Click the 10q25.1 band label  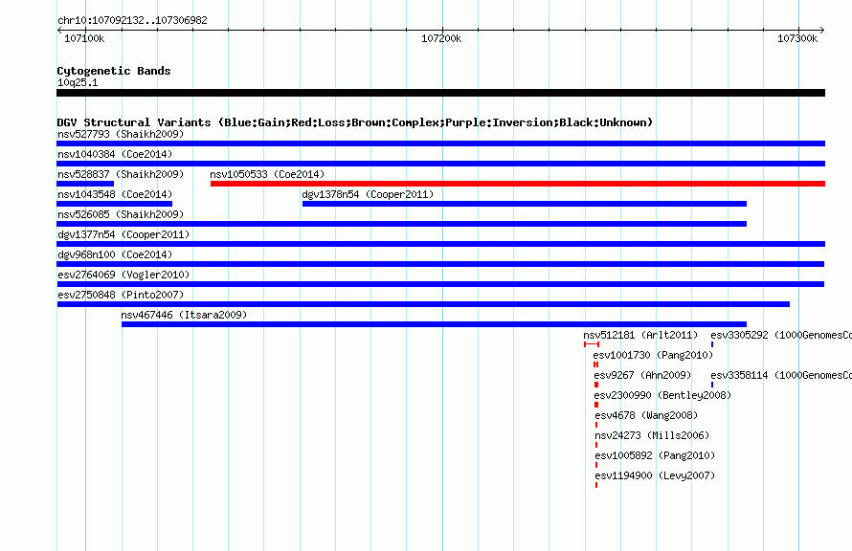[78, 82]
